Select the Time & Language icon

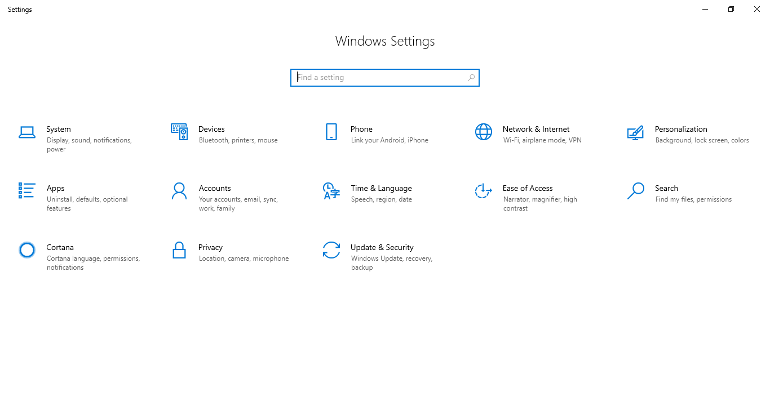pyautogui.click(x=331, y=191)
